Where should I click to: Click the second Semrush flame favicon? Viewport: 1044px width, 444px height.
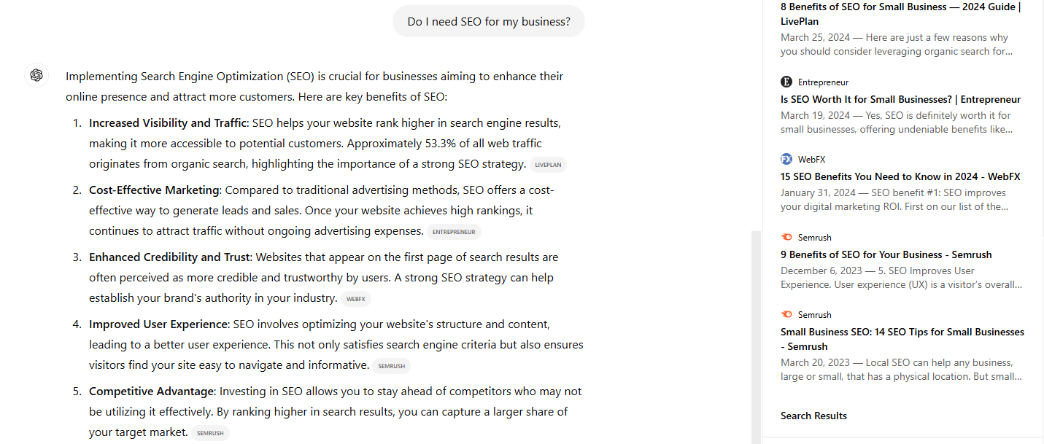click(x=786, y=314)
